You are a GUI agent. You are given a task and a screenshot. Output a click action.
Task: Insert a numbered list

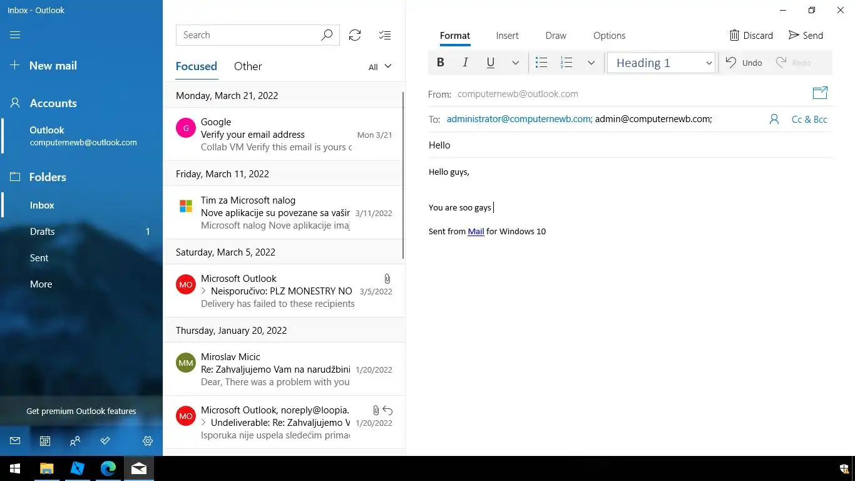(566, 63)
